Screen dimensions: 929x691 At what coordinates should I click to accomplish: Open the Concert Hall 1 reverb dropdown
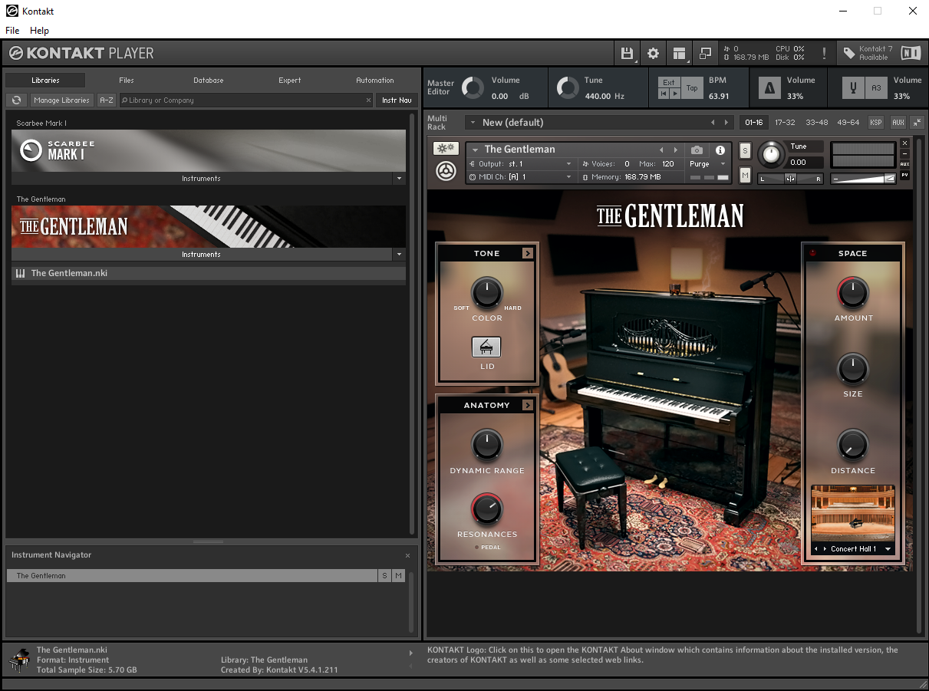(x=888, y=549)
